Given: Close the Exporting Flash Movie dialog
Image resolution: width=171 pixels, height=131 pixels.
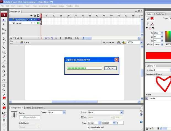Looking at the screenshot, I should (x=116, y=60).
